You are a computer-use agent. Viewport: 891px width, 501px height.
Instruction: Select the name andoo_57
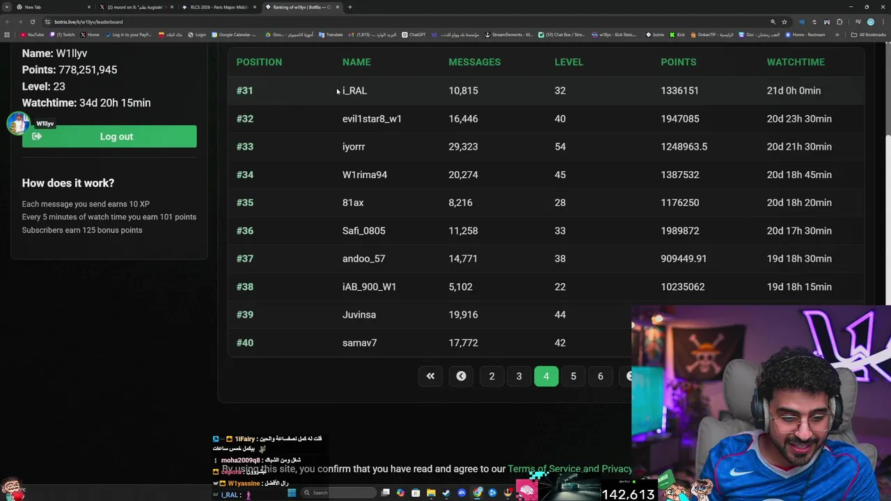(x=363, y=259)
